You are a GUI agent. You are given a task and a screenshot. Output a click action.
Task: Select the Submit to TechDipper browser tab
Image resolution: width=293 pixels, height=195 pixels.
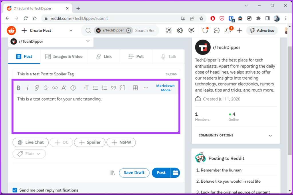(x=37, y=8)
